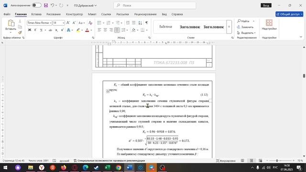
Task: Sort the selected text
Action: 140,23
